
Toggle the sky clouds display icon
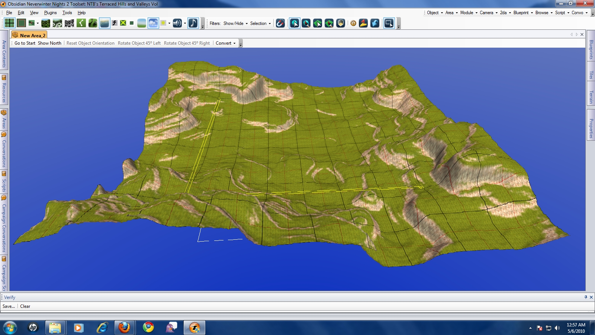pos(153,23)
